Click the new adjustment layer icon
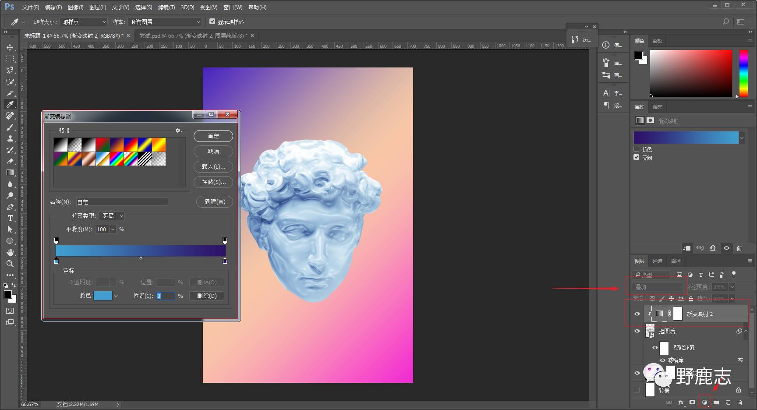 704,402
